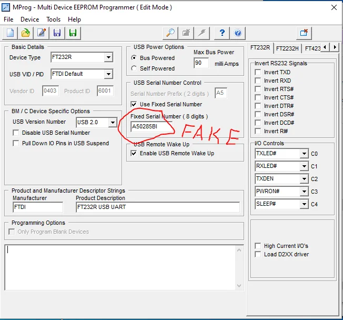This screenshot has width=343, height=320.
Task: Click the Manufacturer FTDI text field
Action: [38, 207]
